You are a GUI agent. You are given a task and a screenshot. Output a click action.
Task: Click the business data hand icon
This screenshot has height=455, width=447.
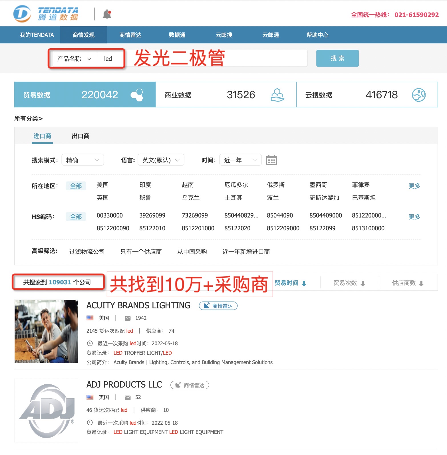(277, 95)
